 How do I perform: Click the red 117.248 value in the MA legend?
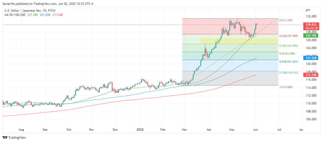coord(57,15)
